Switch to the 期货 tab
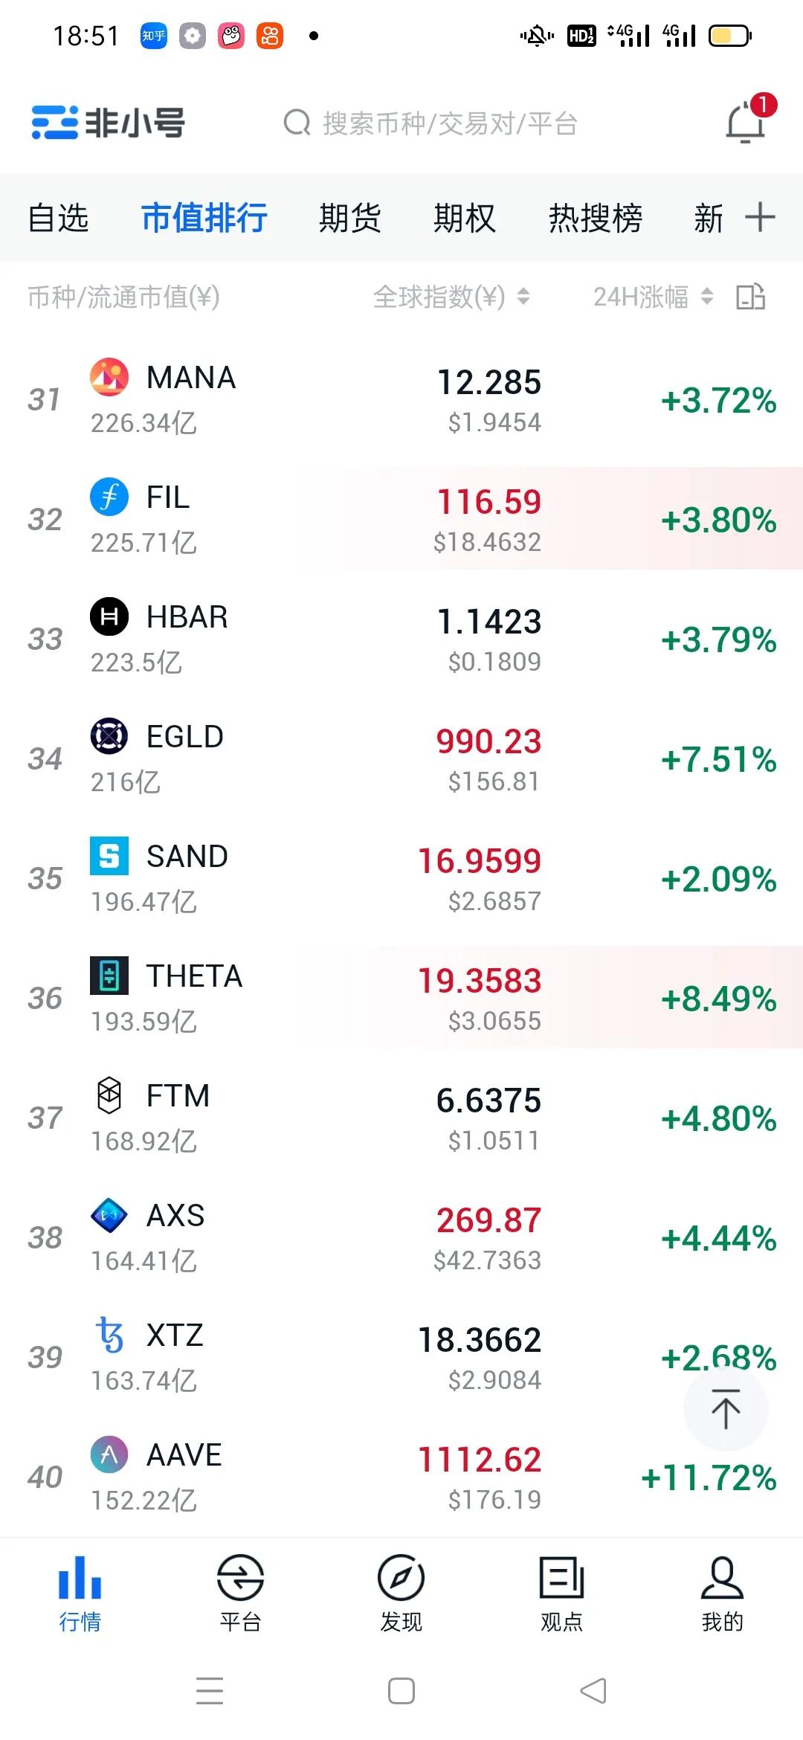This screenshot has width=803, height=1740. click(x=349, y=218)
